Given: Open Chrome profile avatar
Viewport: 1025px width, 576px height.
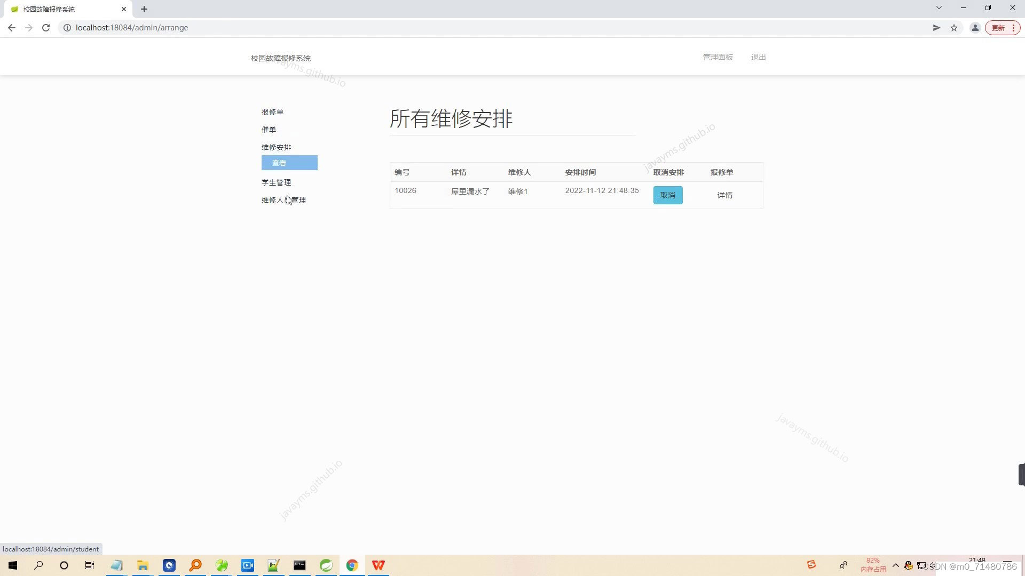Looking at the screenshot, I should [975, 28].
